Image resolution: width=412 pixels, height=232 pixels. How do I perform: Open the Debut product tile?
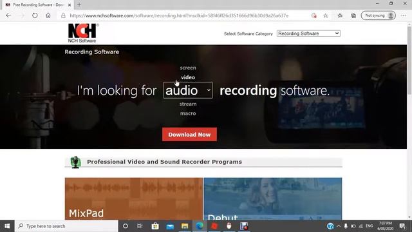(x=273, y=198)
